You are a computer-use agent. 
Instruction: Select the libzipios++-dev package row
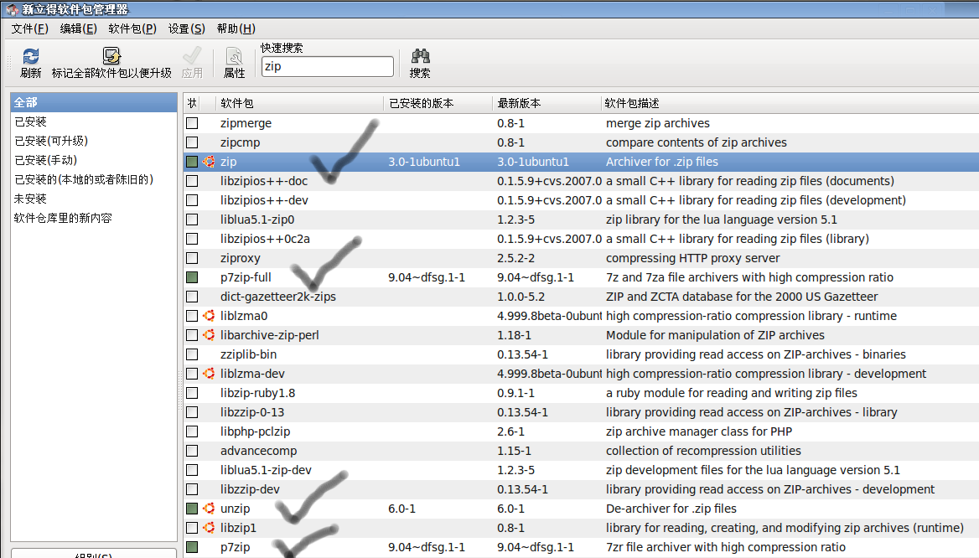(582, 200)
